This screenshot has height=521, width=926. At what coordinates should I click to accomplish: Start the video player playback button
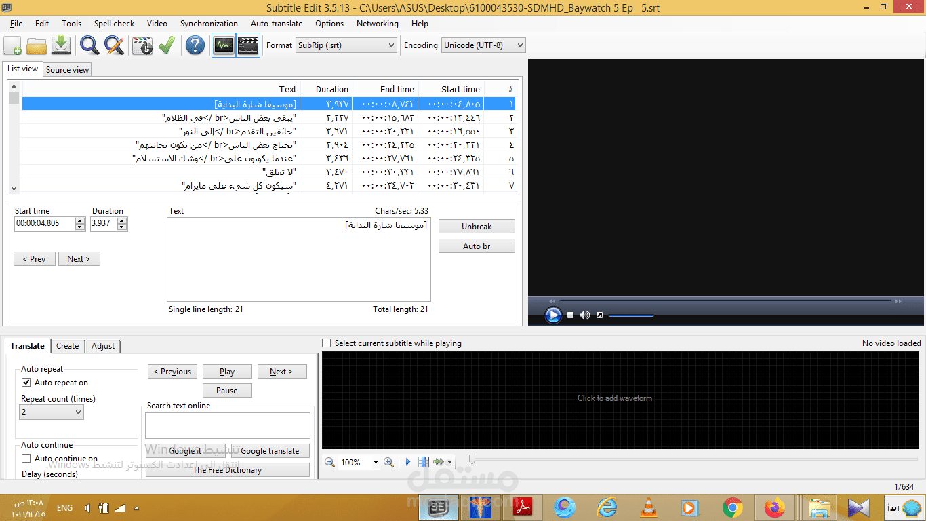tap(553, 315)
